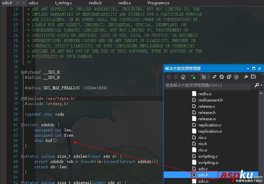Click on 'char buf[];' in struct
The height and width of the screenshot is (184, 264).
pyautogui.click(x=47, y=141)
